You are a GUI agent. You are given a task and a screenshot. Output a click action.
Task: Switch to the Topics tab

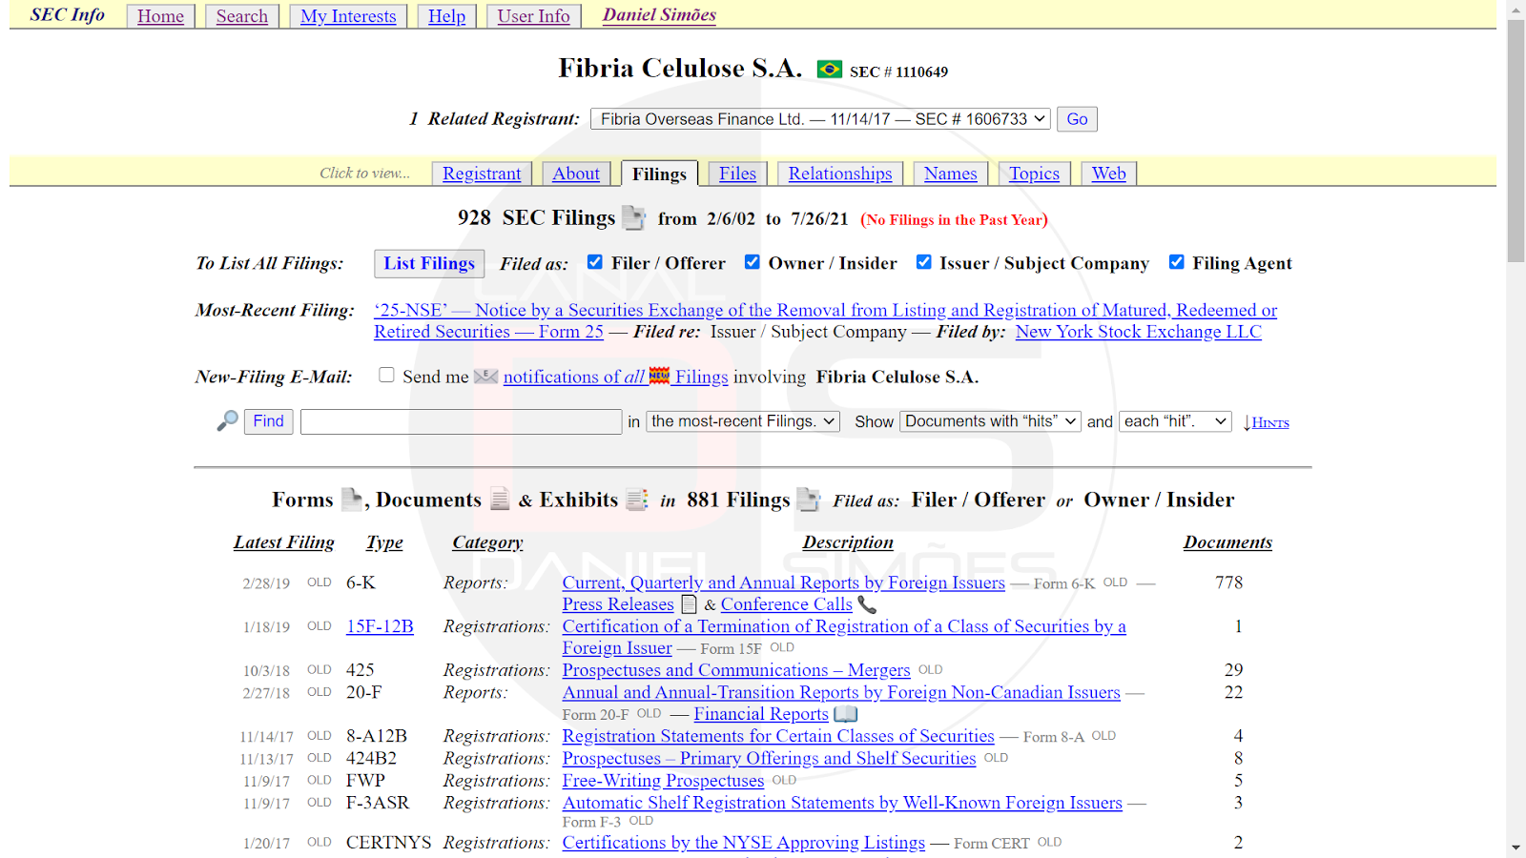click(x=1034, y=174)
